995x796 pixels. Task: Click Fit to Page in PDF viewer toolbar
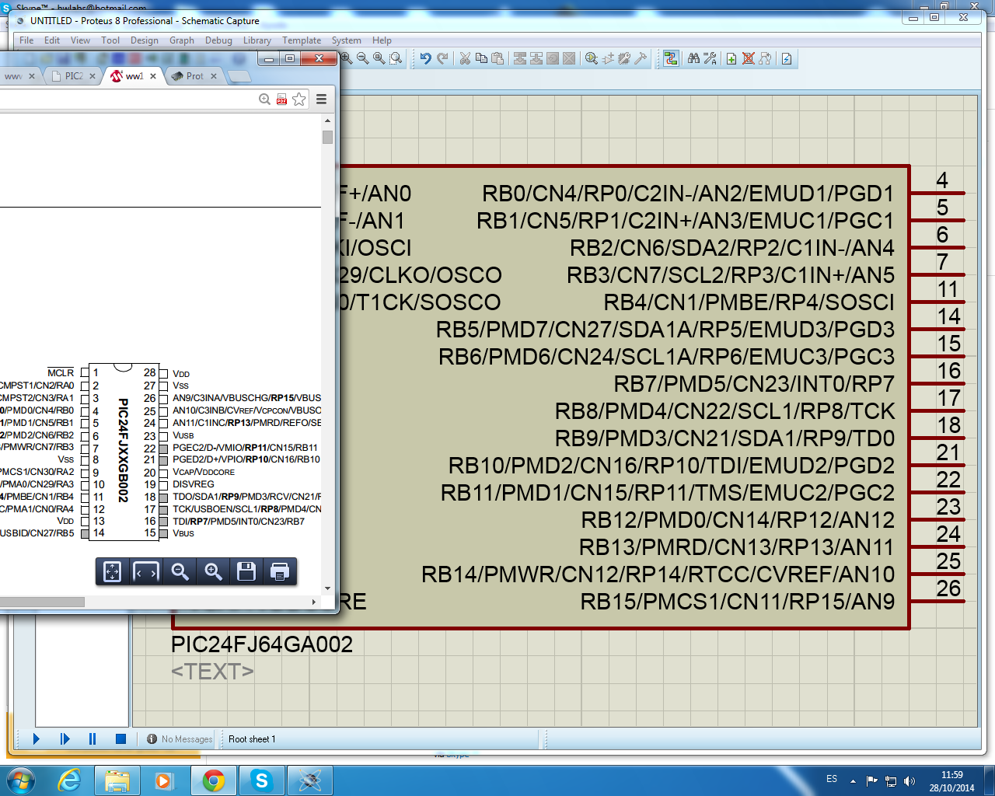[x=113, y=572]
